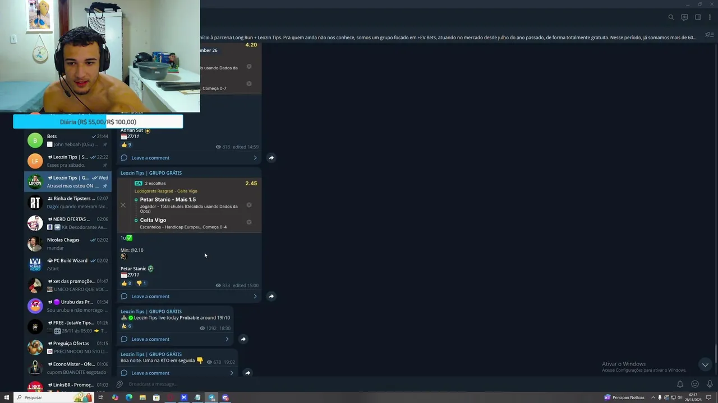The image size is (718, 403).
Task: Open the EconoMister channel
Action: [68, 368]
